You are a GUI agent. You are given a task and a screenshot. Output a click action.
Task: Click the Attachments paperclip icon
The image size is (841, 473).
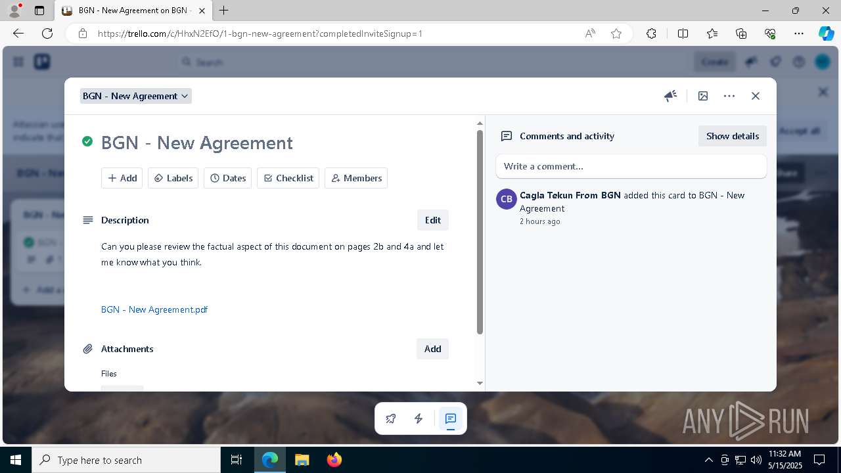pos(87,349)
